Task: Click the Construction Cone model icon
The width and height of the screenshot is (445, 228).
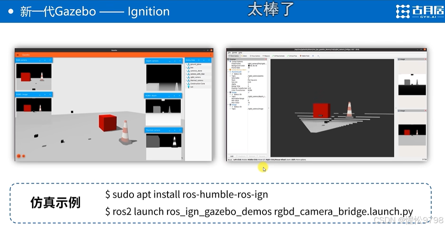Action: pos(189,83)
